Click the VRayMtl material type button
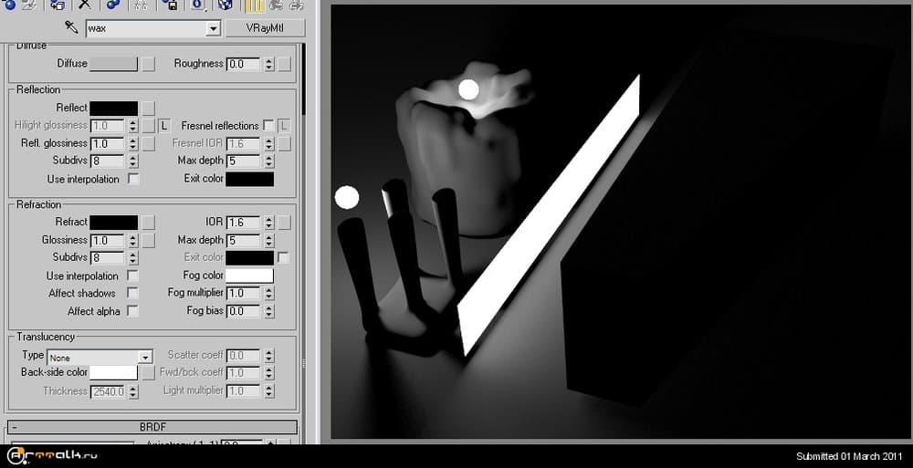The width and height of the screenshot is (913, 468). point(265,28)
